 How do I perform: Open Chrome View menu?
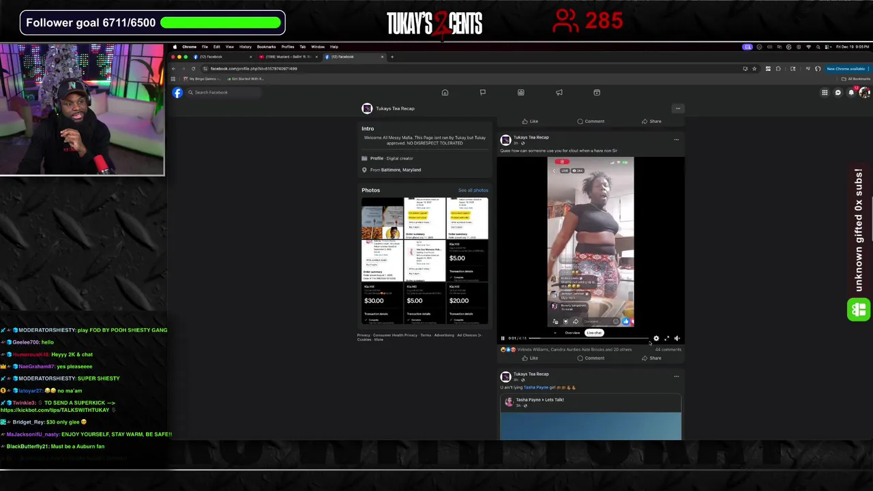point(229,47)
